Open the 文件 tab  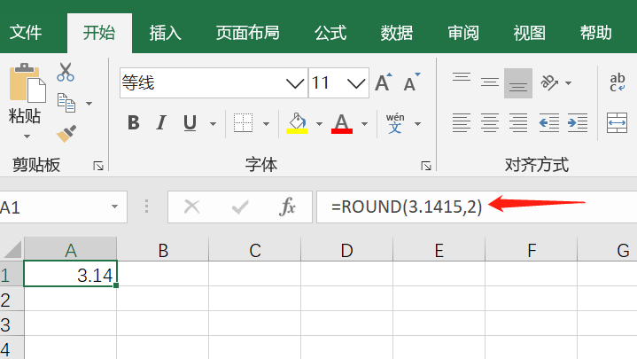pos(25,33)
